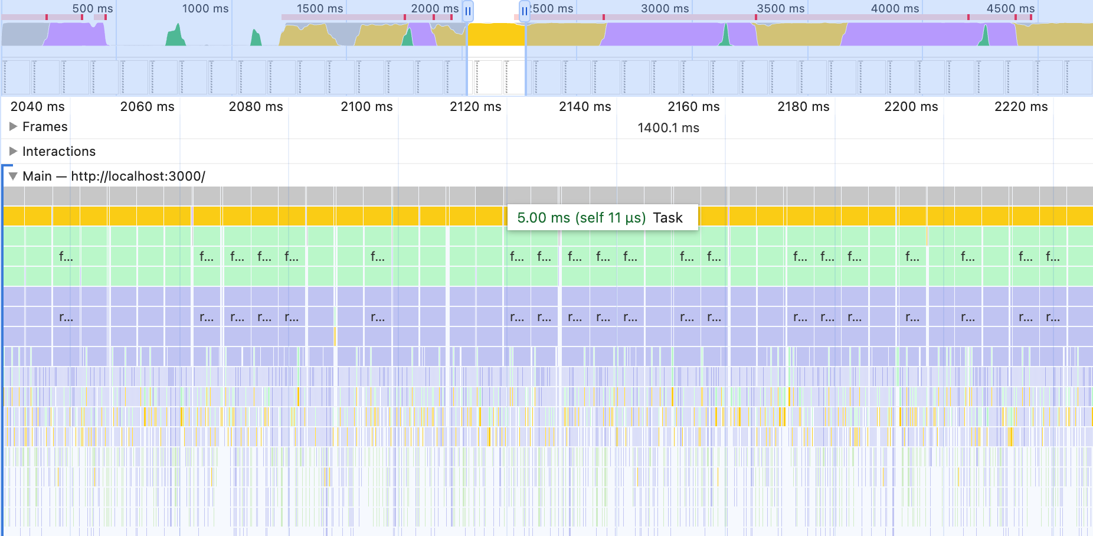Expand the Interactions track
1093x536 pixels.
coord(13,152)
